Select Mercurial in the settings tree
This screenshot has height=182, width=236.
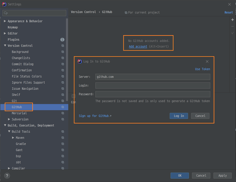pyautogui.click(x=19, y=113)
